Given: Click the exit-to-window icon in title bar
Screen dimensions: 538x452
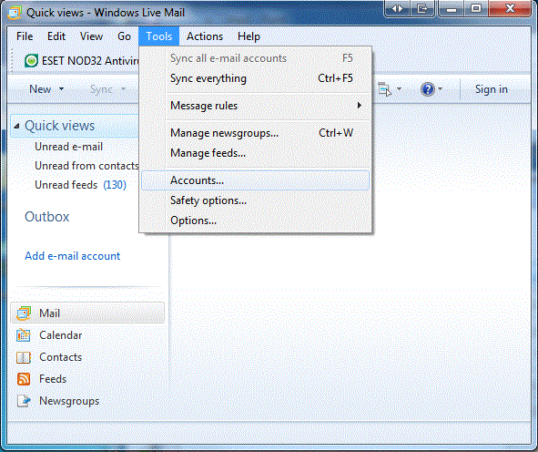Looking at the screenshot, I should coord(422,9).
